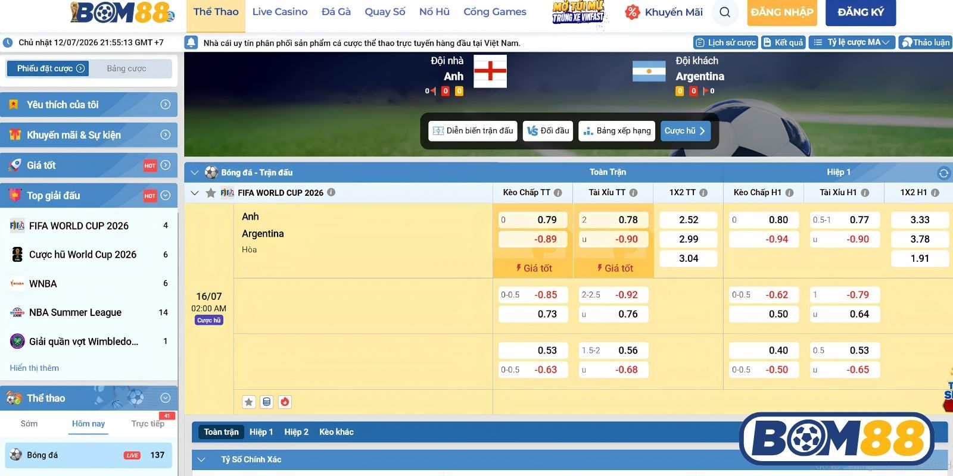Collapse FIFA WORLD CUP 2026 league chevron

point(194,193)
